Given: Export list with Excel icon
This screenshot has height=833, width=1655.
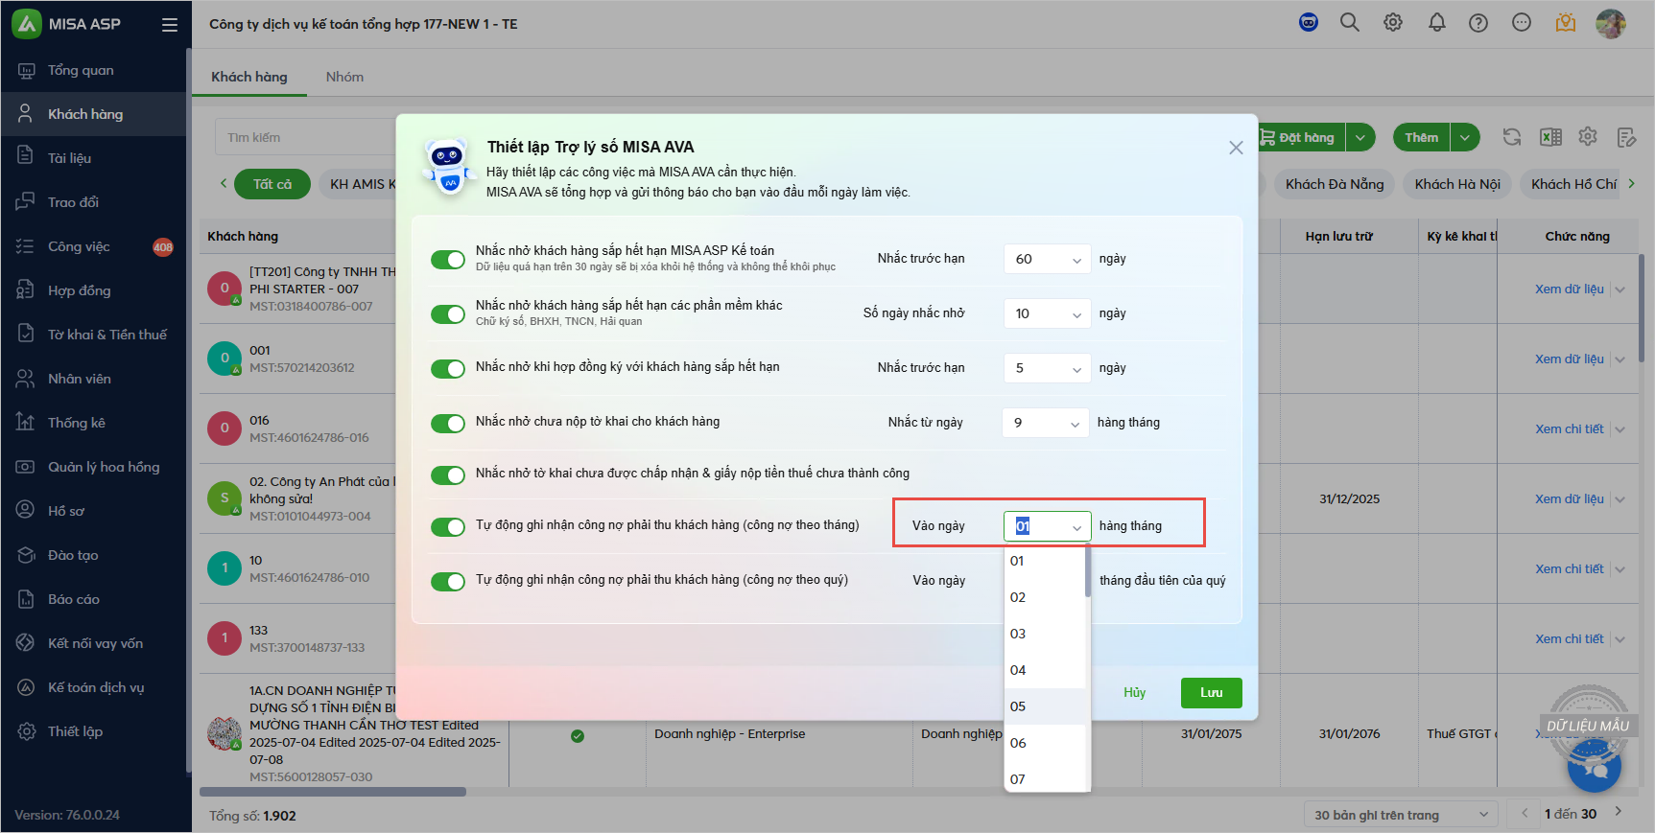Looking at the screenshot, I should coord(1550,137).
